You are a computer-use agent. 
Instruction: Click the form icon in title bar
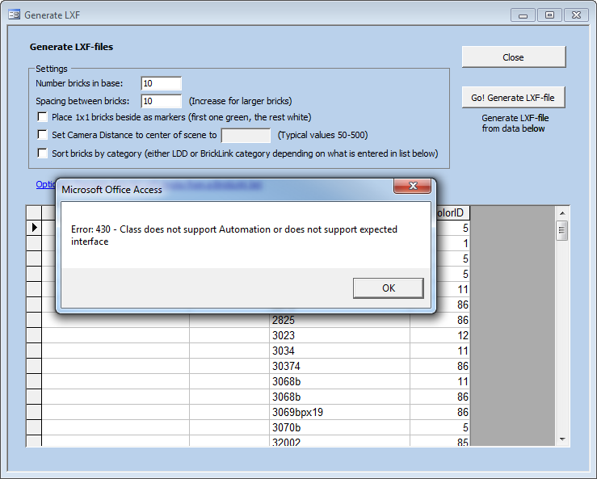click(x=14, y=15)
